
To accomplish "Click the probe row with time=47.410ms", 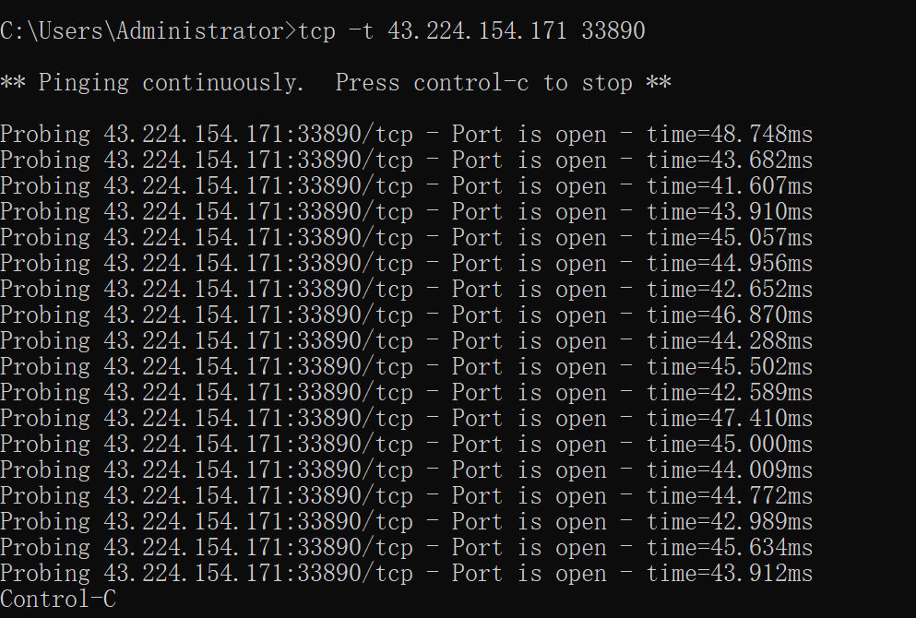I will tap(406, 419).
